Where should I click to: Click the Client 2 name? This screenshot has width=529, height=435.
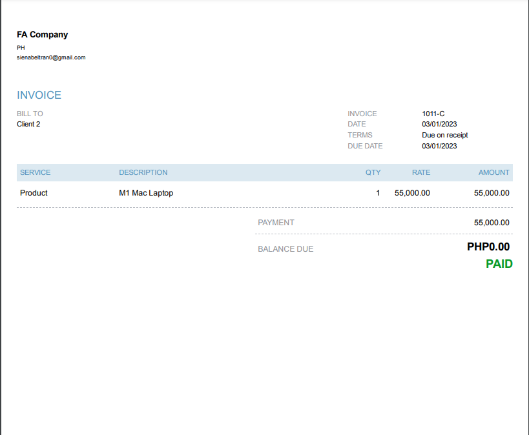click(28, 124)
